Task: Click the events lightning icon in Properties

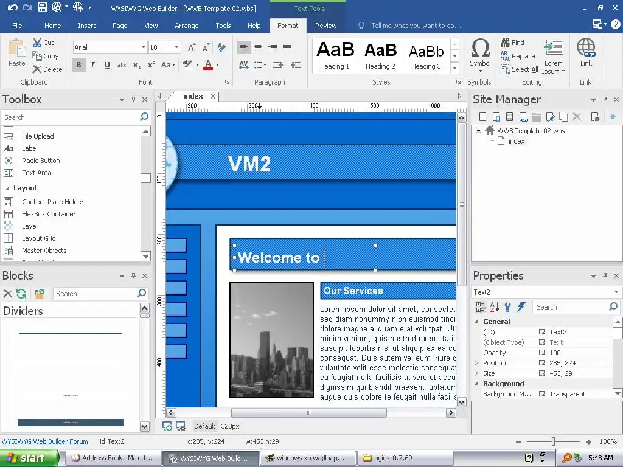Action: coord(521,307)
